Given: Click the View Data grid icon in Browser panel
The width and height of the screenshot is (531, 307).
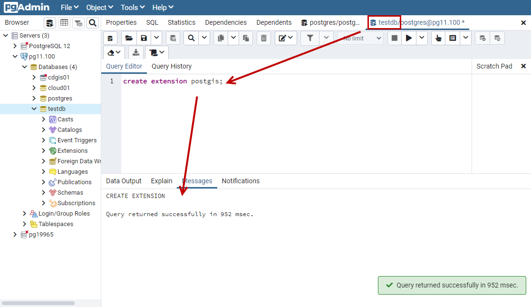Looking at the screenshot, I should (x=64, y=23).
